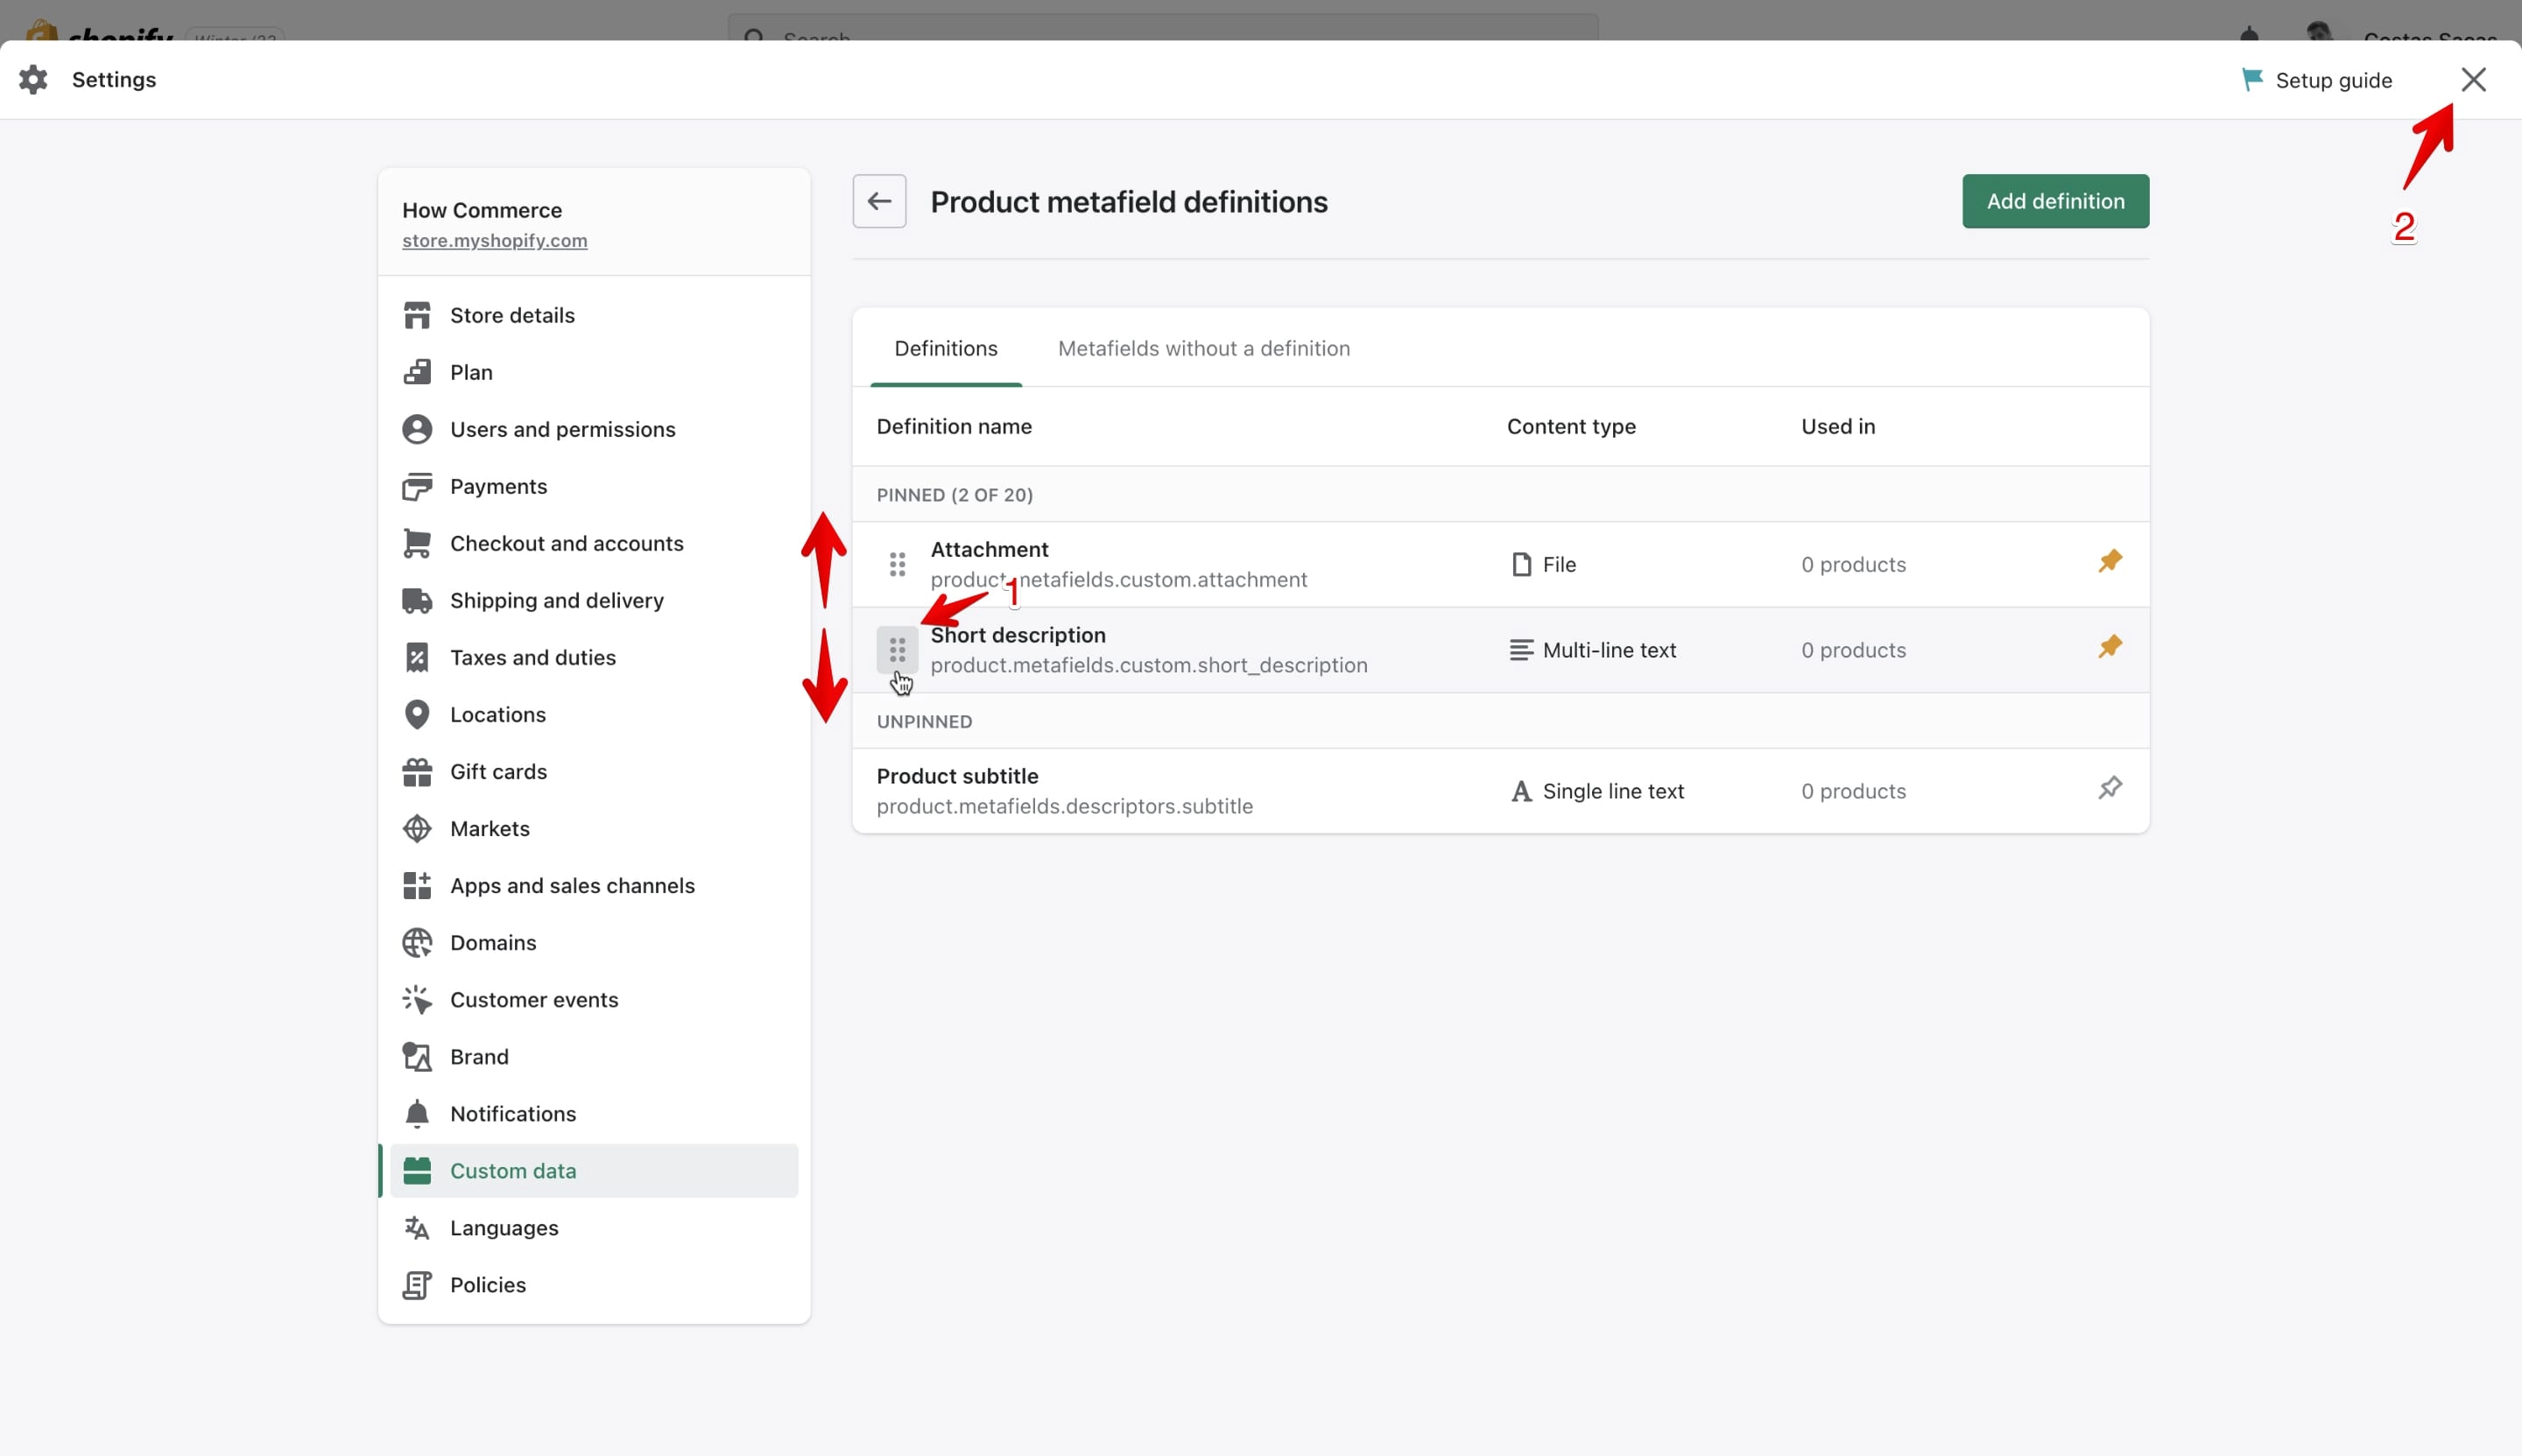The height and width of the screenshot is (1456, 2522).
Task: Click the Short description drag handle
Action: pos(897,650)
